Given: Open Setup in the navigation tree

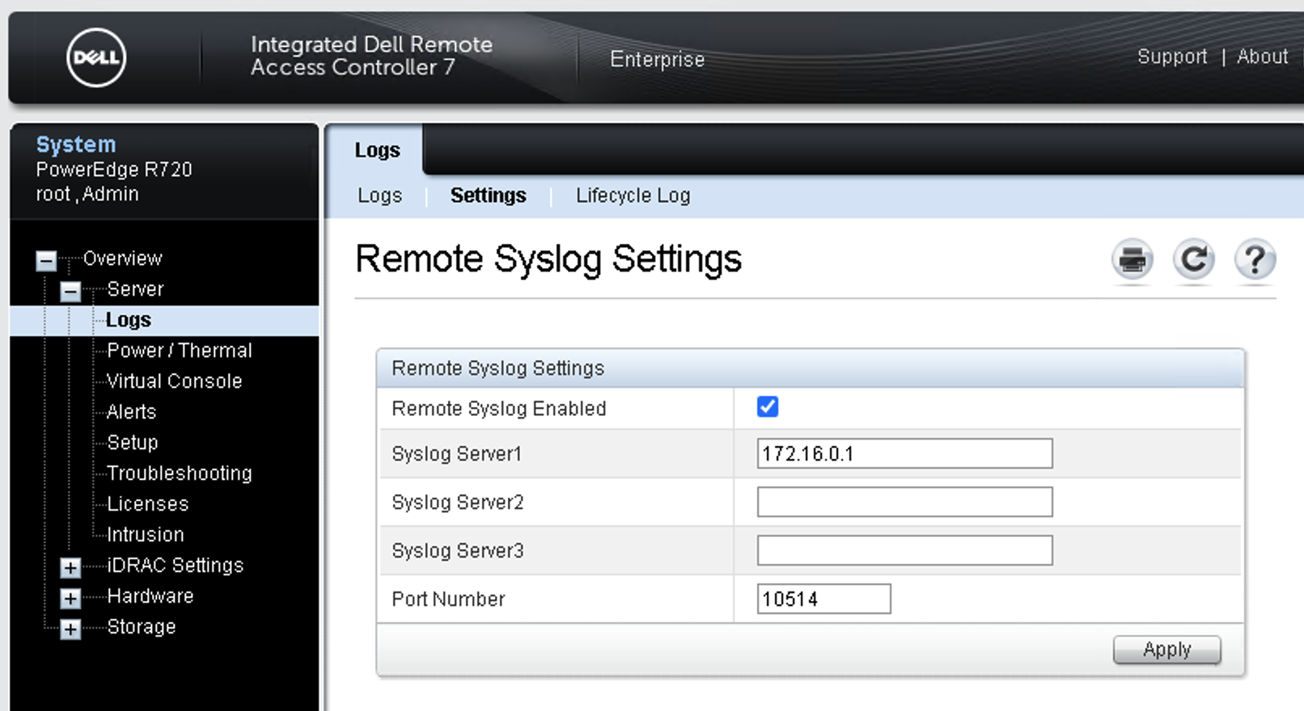Looking at the screenshot, I should [x=132, y=443].
